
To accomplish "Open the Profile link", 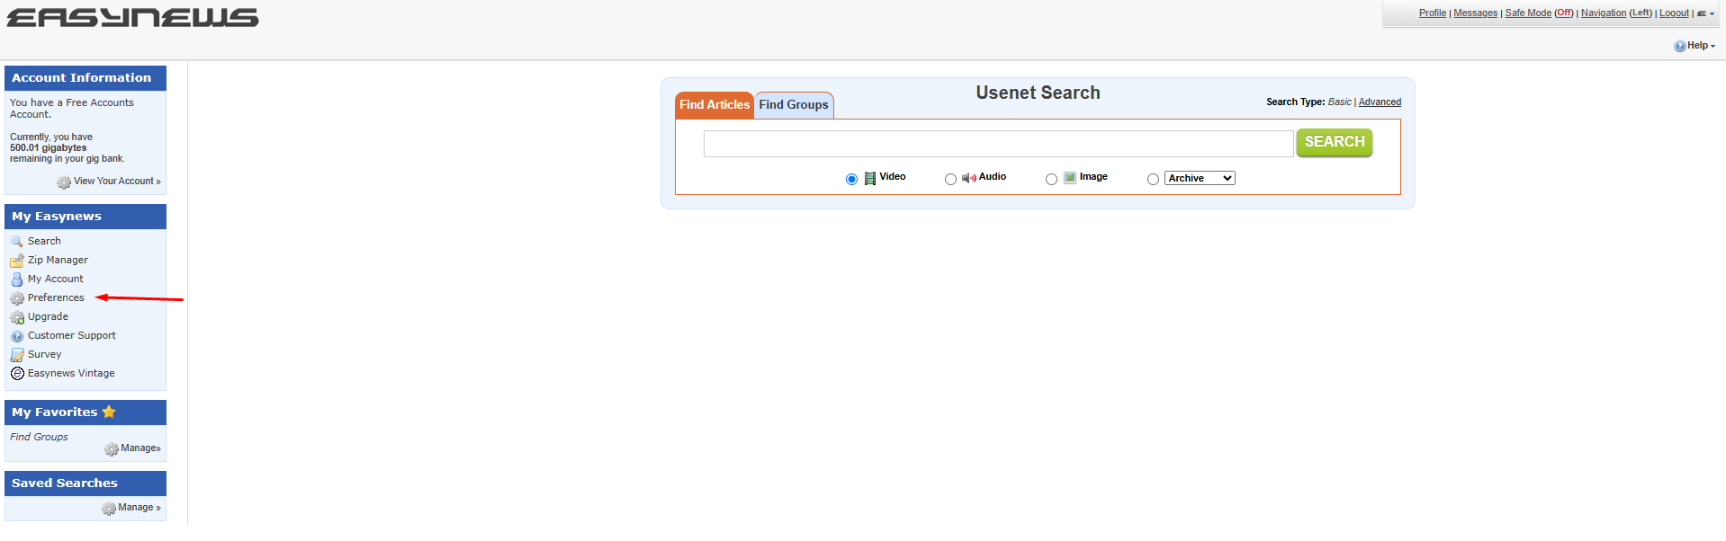I will (1433, 13).
